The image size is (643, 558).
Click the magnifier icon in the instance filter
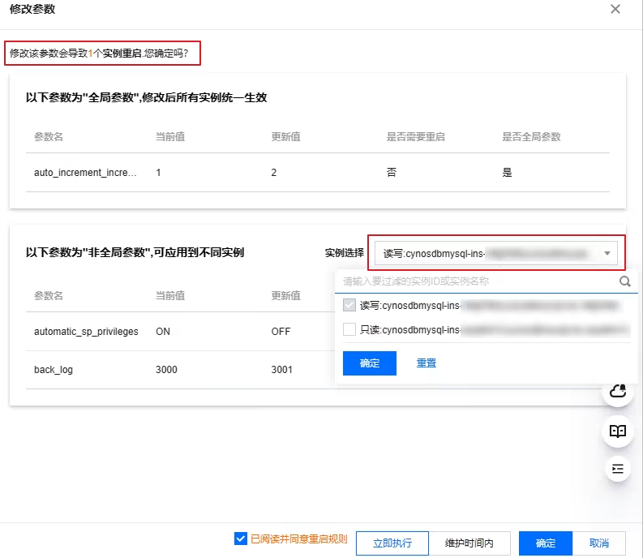tap(624, 281)
